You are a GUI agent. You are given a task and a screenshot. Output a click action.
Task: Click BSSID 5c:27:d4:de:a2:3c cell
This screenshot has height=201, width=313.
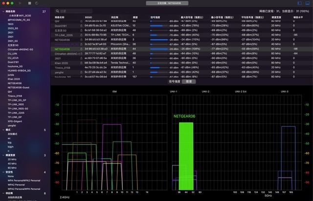pyautogui.click(x=96, y=72)
